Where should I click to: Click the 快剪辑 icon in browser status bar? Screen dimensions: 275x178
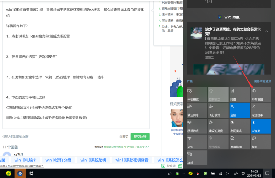pos(163,166)
